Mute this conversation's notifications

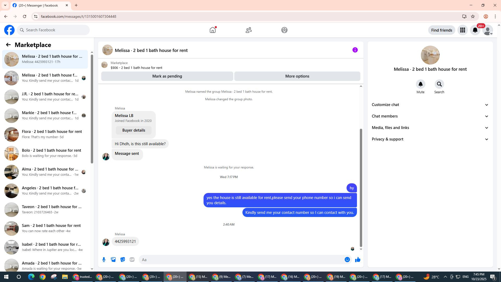click(x=420, y=84)
